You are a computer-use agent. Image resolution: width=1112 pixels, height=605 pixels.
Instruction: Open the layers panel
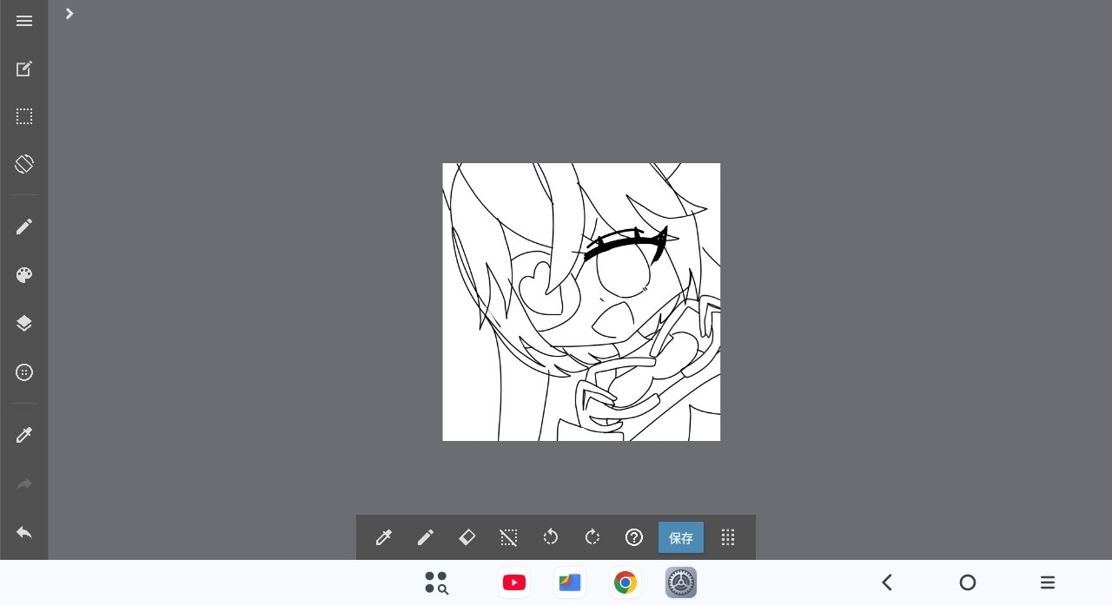pos(24,324)
